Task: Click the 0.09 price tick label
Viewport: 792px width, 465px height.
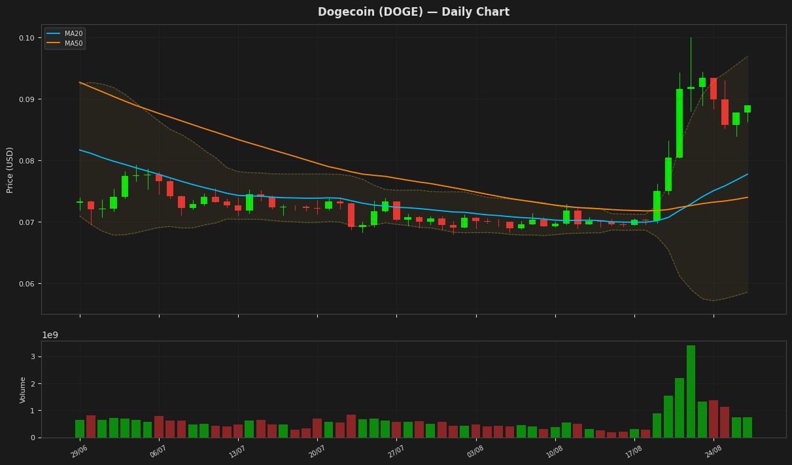Action: [x=27, y=99]
